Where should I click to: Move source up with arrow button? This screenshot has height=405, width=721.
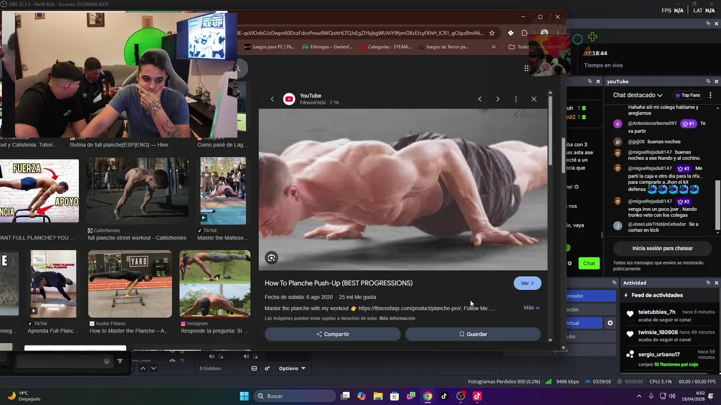(x=143, y=368)
